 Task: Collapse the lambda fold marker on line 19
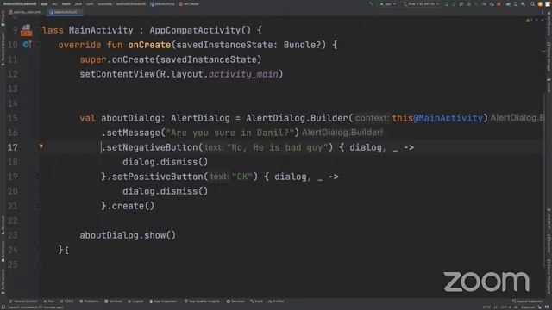click(38, 177)
